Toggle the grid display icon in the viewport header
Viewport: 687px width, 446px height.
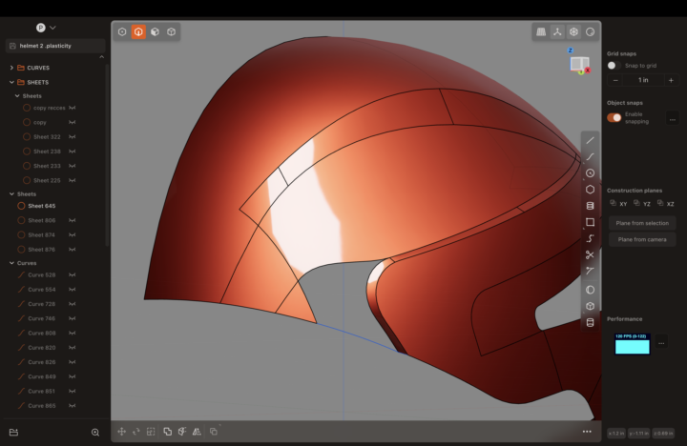click(x=541, y=31)
